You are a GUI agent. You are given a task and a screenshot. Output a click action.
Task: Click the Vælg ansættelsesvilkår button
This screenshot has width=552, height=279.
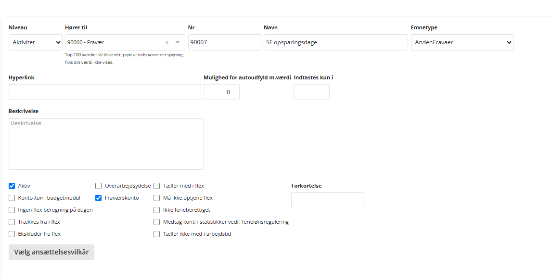[51, 252]
